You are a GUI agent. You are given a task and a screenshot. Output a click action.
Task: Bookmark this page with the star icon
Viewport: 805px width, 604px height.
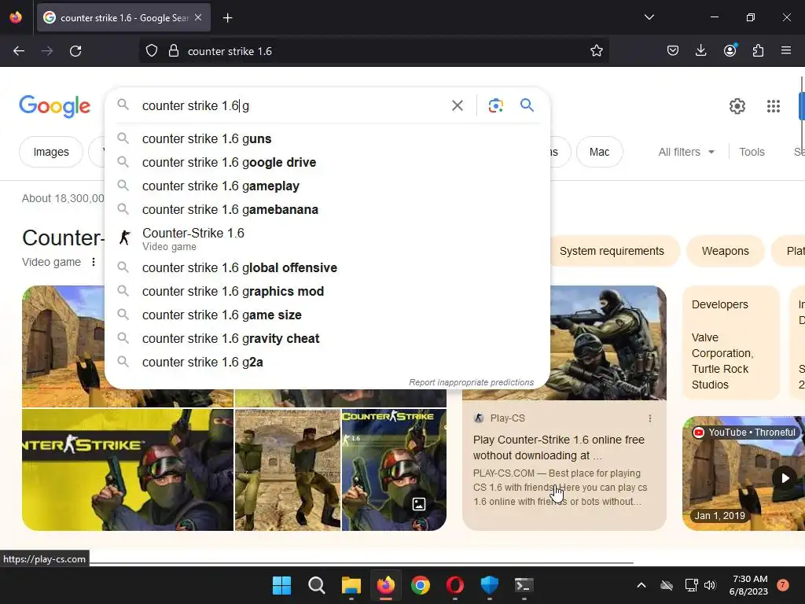coord(596,51)
